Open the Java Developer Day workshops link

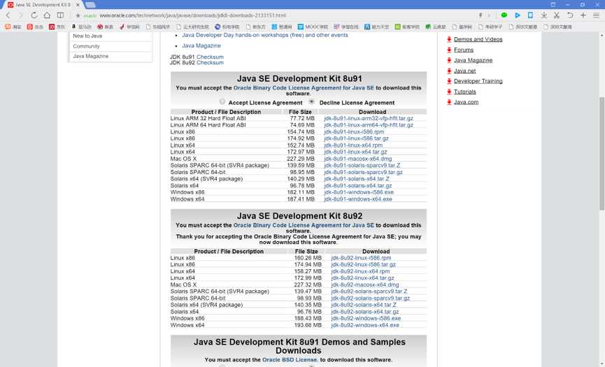point(265,35)
